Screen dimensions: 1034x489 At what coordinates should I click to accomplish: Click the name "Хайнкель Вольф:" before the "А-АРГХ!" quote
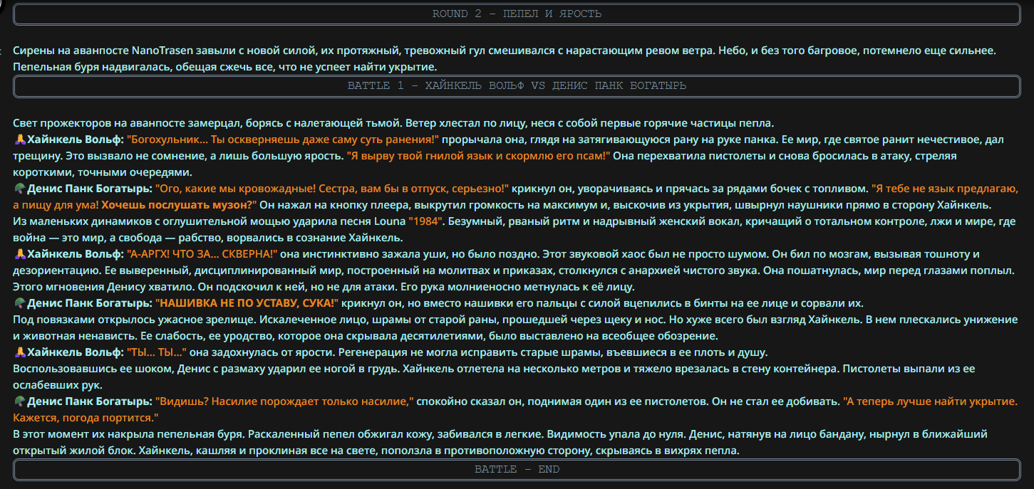pyautogui.click(x=76, y=254)
